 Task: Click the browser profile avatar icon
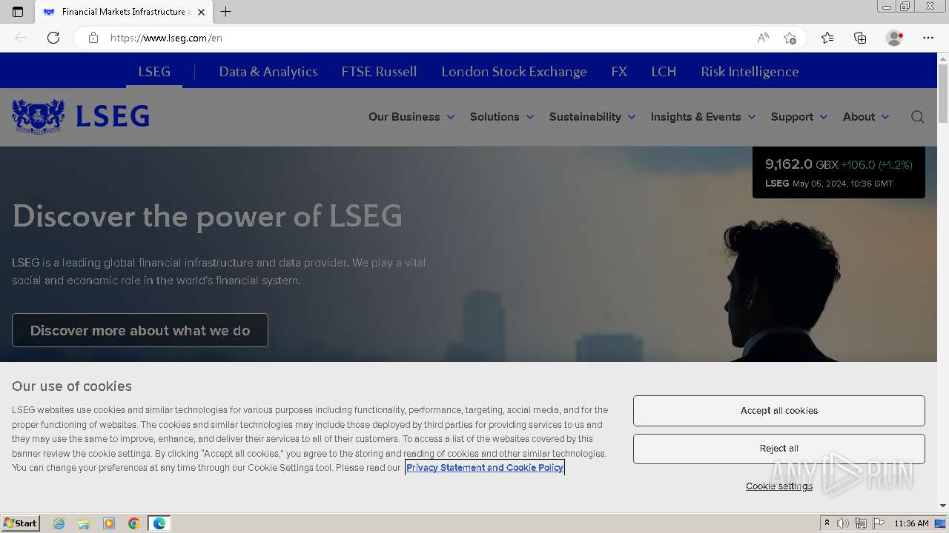tap(894, 38)
